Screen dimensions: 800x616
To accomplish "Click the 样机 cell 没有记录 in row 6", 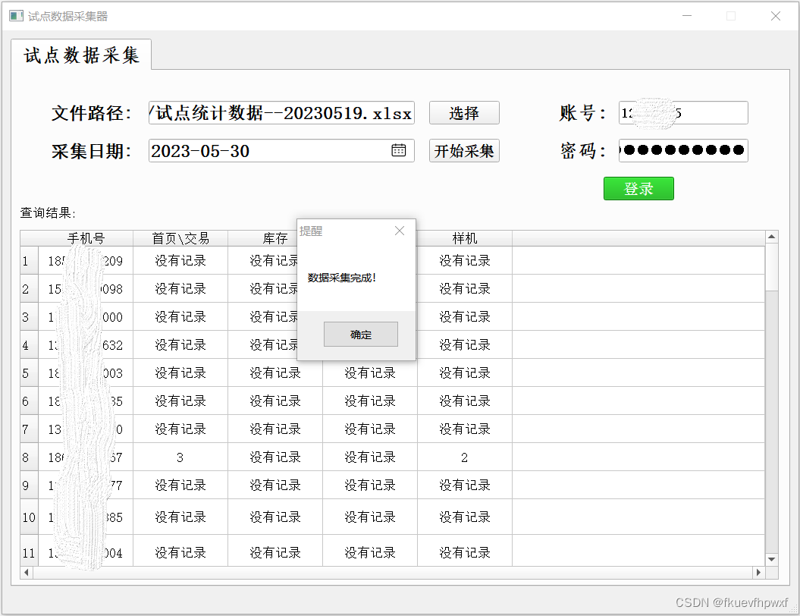I will 465,401.
